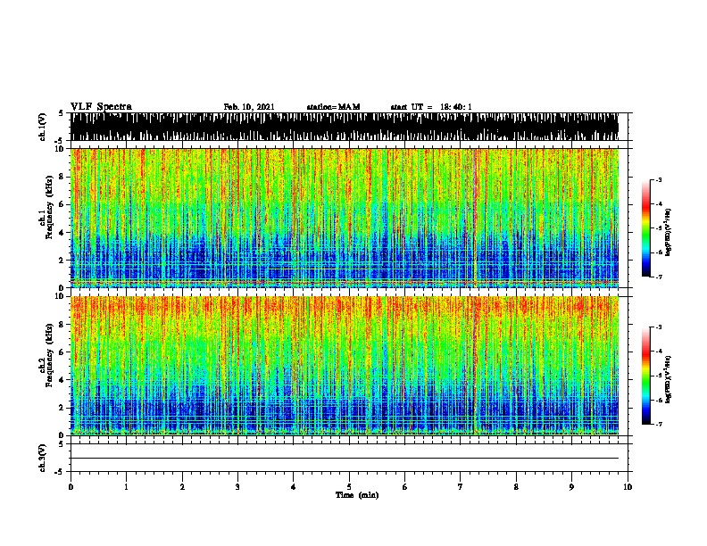Click the time axis tick label "8"
Image resolution: width=707 pixels, height=546 pixels.
tap(516, 487)
